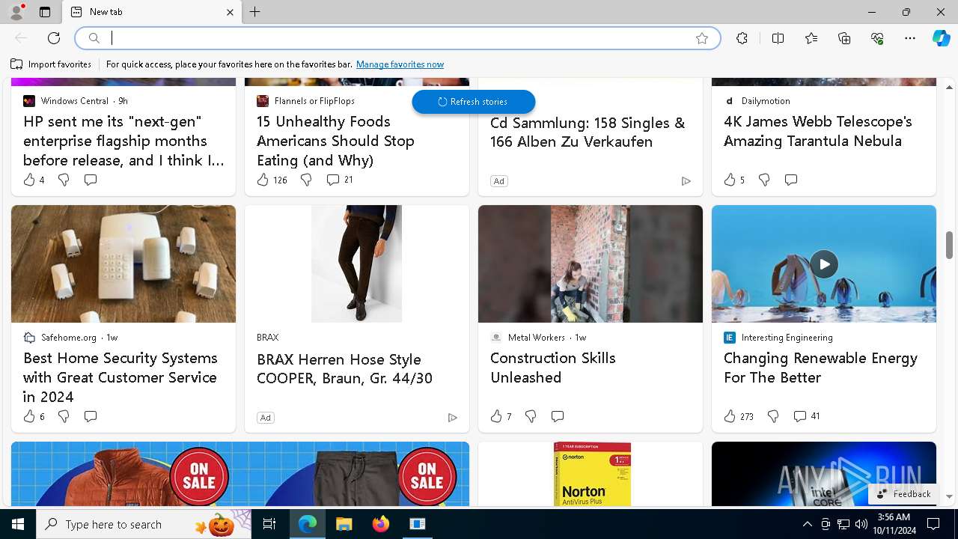Open comments on 15 Unhealthy Foods
Image resolution: width=958 pixels, height=539 pixels.
(x=339, y=180)
